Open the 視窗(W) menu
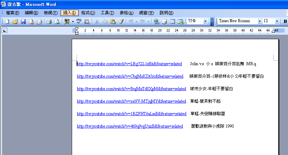 point(146,13)
